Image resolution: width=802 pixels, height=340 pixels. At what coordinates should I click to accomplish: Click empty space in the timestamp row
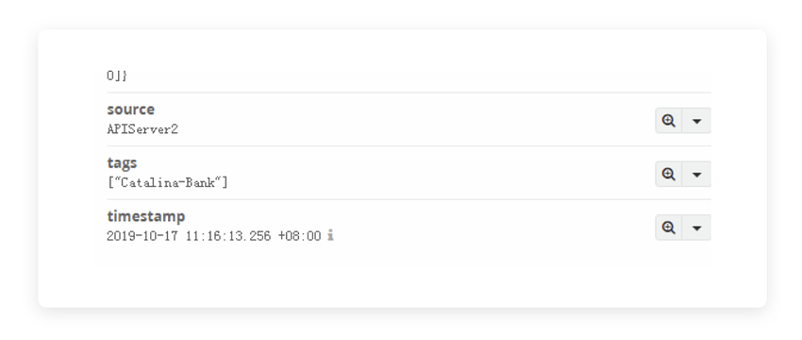click(486, 228)
